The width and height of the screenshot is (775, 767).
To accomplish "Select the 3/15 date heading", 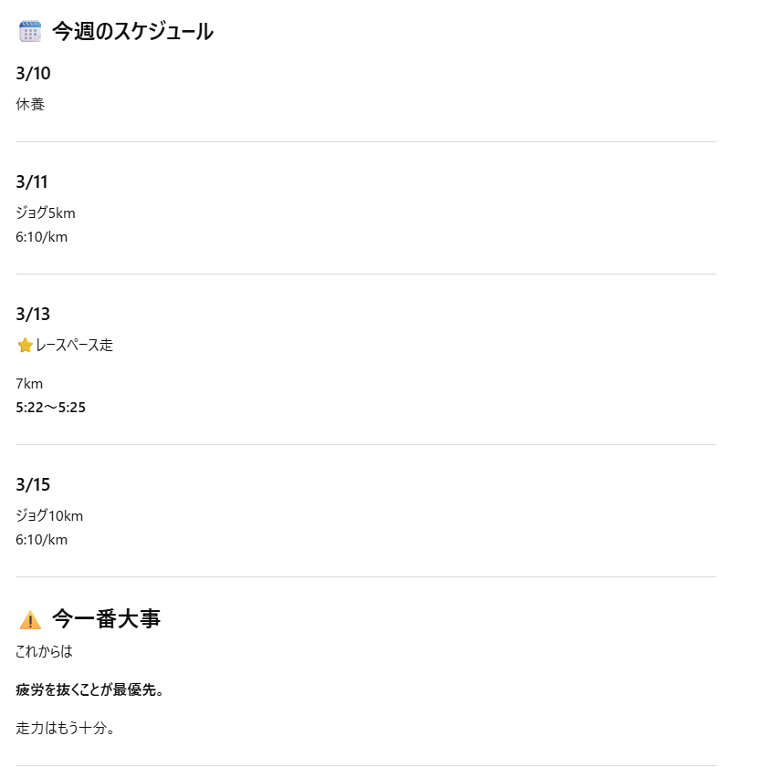I will point(33,485).
